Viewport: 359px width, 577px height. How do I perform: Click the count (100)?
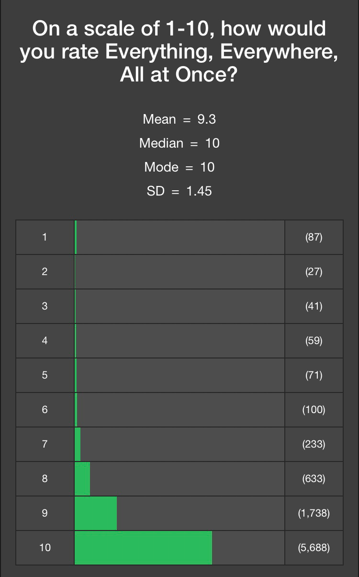click(314, 409)
